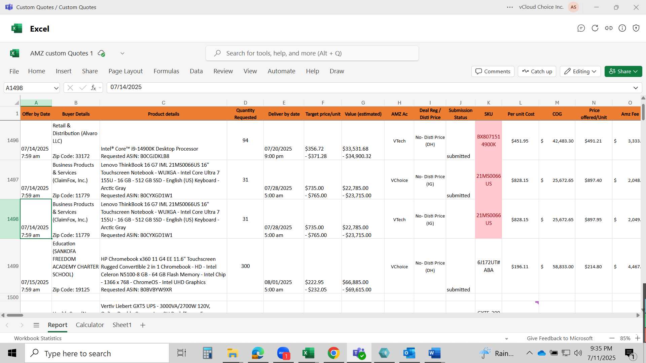This screenshot has width=646, height=363.
Task: Go to previous sheet arrow
Action: pos(7,325)
